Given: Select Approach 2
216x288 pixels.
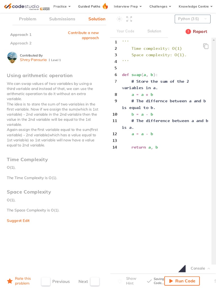Looking at the screenshot, I should pyautogui.click(x=21, y=43).
